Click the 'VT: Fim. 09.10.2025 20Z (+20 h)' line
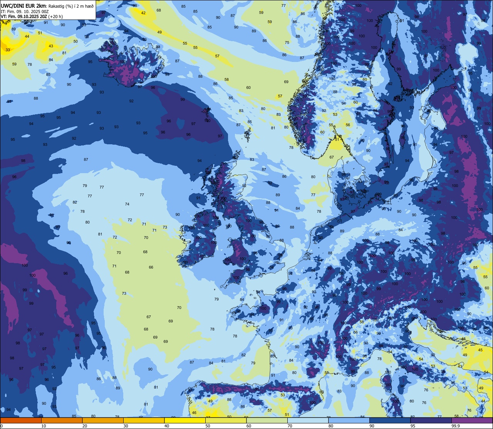Screen dimensions: 493x429 pos(32,17)
